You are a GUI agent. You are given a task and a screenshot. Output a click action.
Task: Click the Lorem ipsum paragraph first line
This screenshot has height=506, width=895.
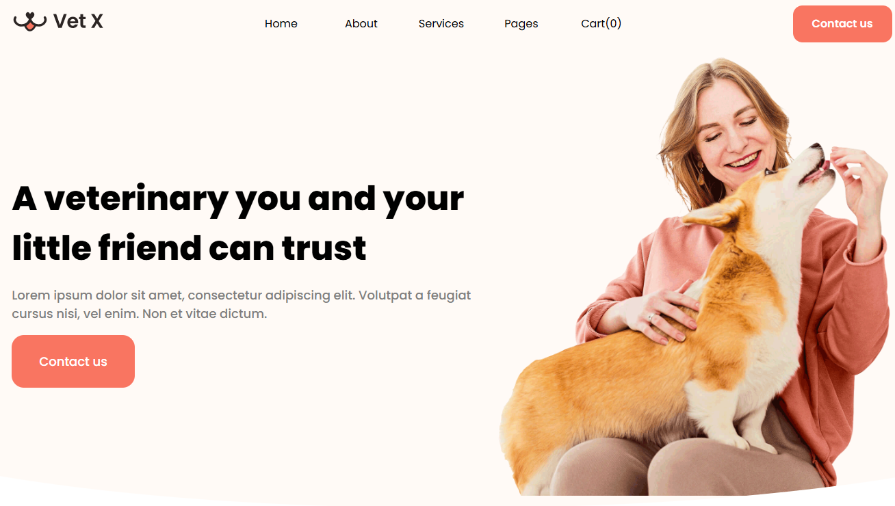point(242,295)
